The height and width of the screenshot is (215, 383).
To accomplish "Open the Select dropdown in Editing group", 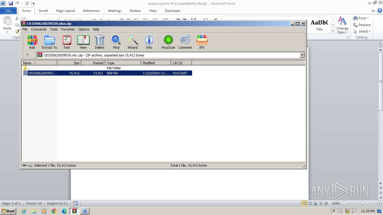I will tap(370, 31).
